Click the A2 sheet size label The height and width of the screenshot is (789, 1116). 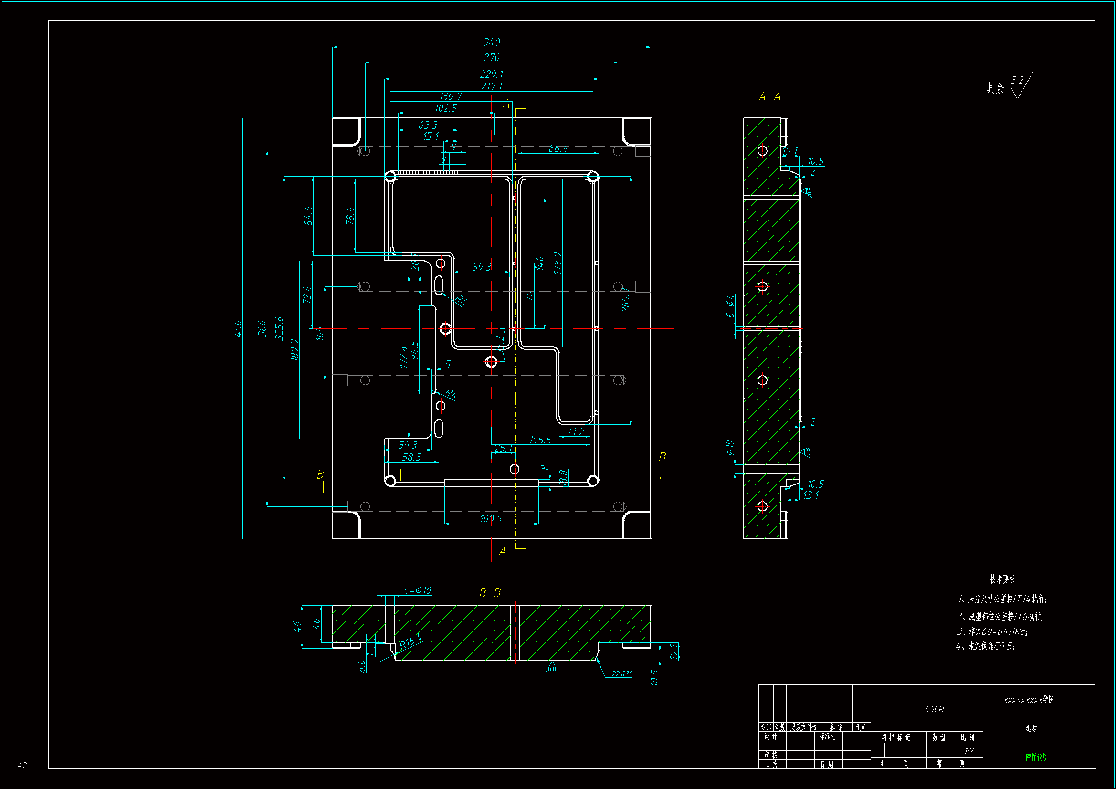pyautogui.click(x=22, y=765)
